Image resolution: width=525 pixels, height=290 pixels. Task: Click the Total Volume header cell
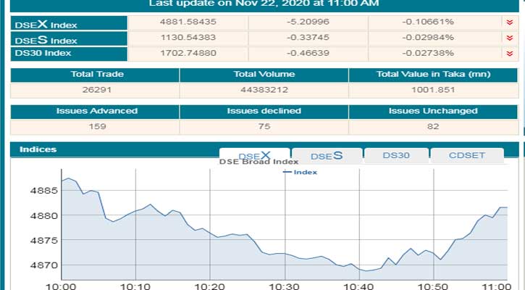(264, 75)
